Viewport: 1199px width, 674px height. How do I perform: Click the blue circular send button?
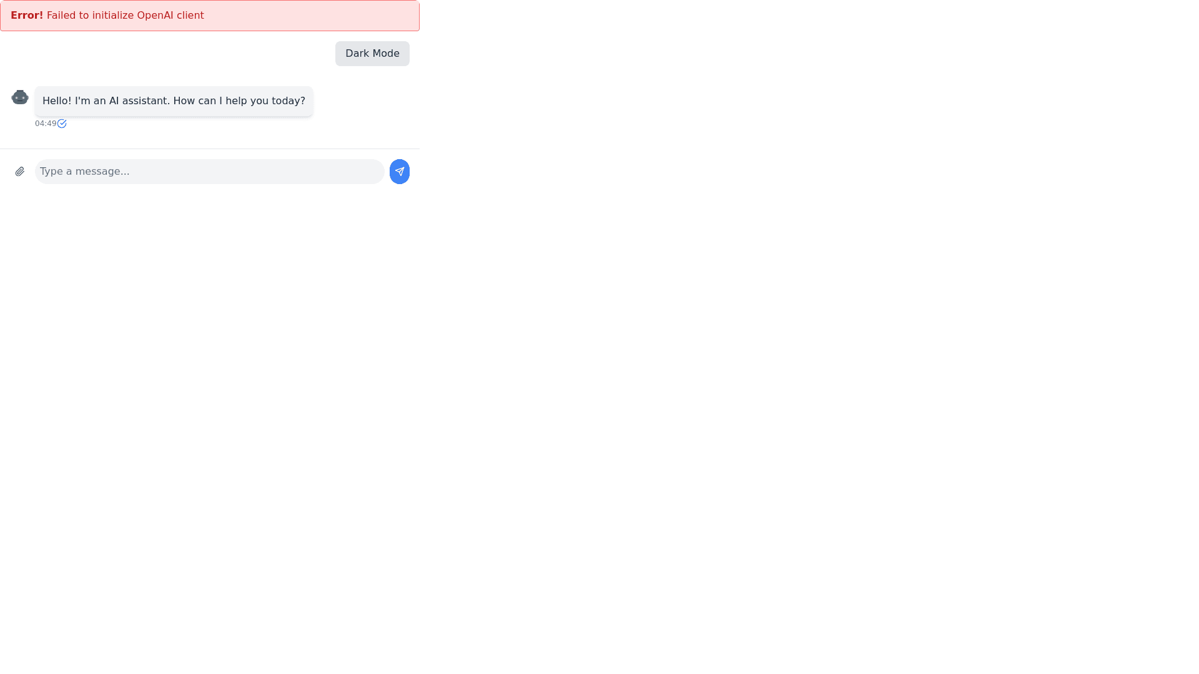tap(400, 172)
